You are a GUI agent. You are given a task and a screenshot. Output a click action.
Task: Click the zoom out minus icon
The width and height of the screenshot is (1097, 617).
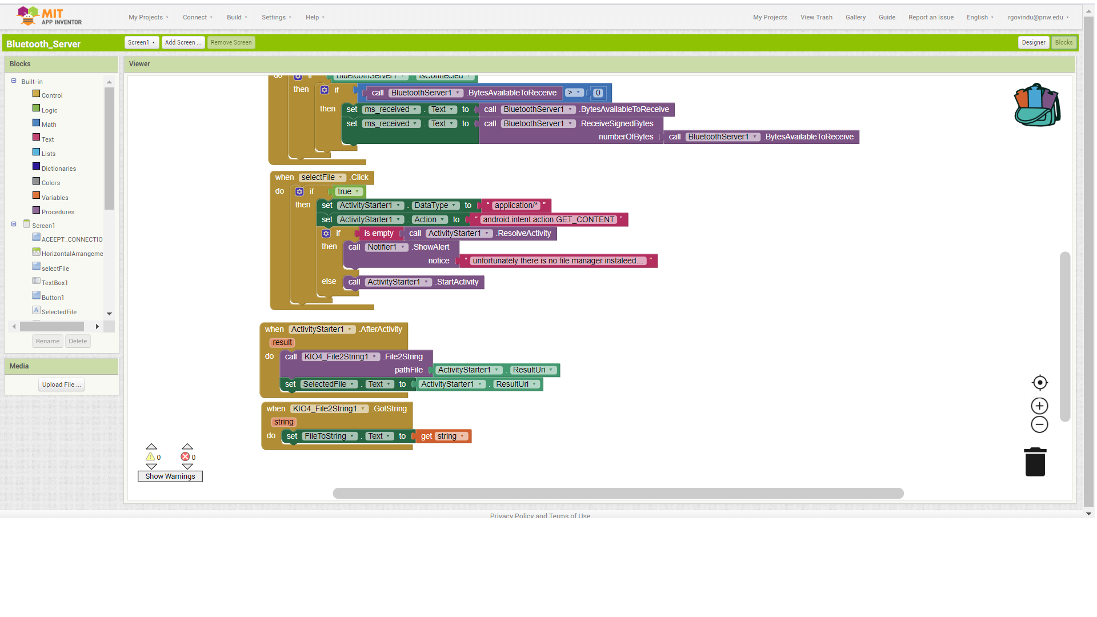(1039, 424)
